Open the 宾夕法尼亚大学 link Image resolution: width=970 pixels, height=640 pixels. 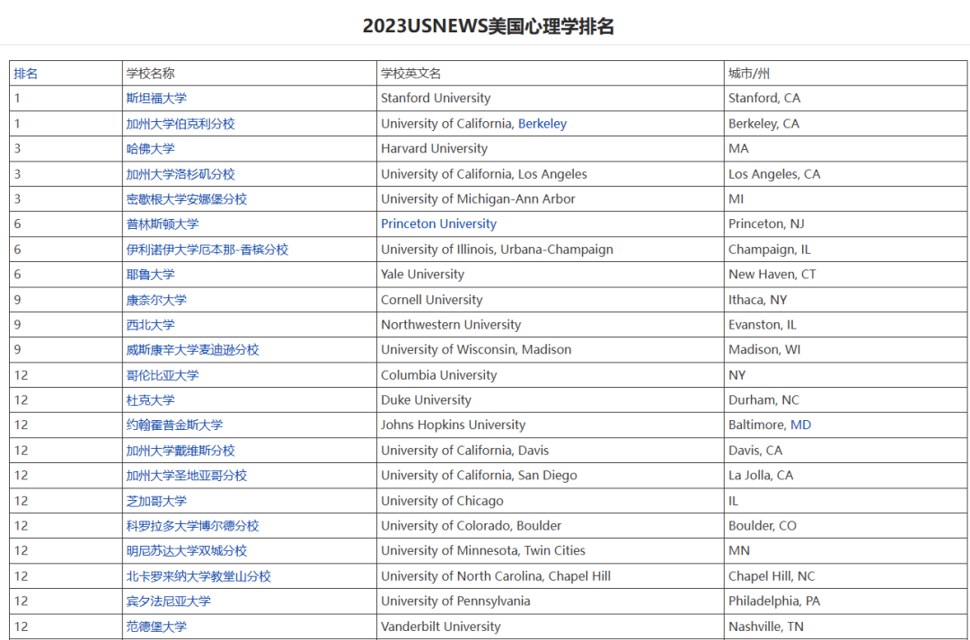tap(168, 601)
